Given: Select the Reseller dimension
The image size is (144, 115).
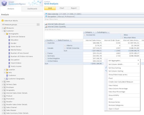Looking at the screenshot, I should coord(9,102).
